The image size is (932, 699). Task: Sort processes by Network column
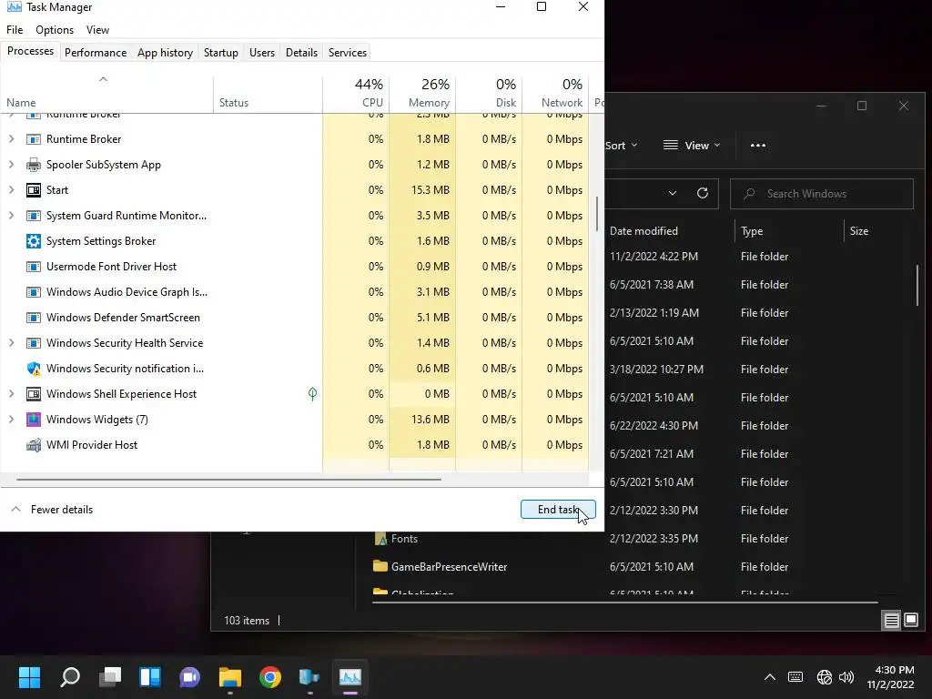point(556,94)
